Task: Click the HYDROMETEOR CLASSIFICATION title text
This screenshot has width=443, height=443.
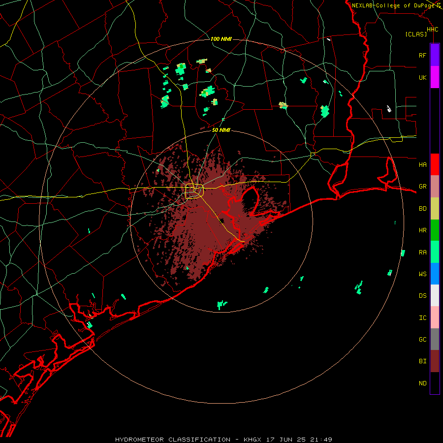Action: (173, 440)
